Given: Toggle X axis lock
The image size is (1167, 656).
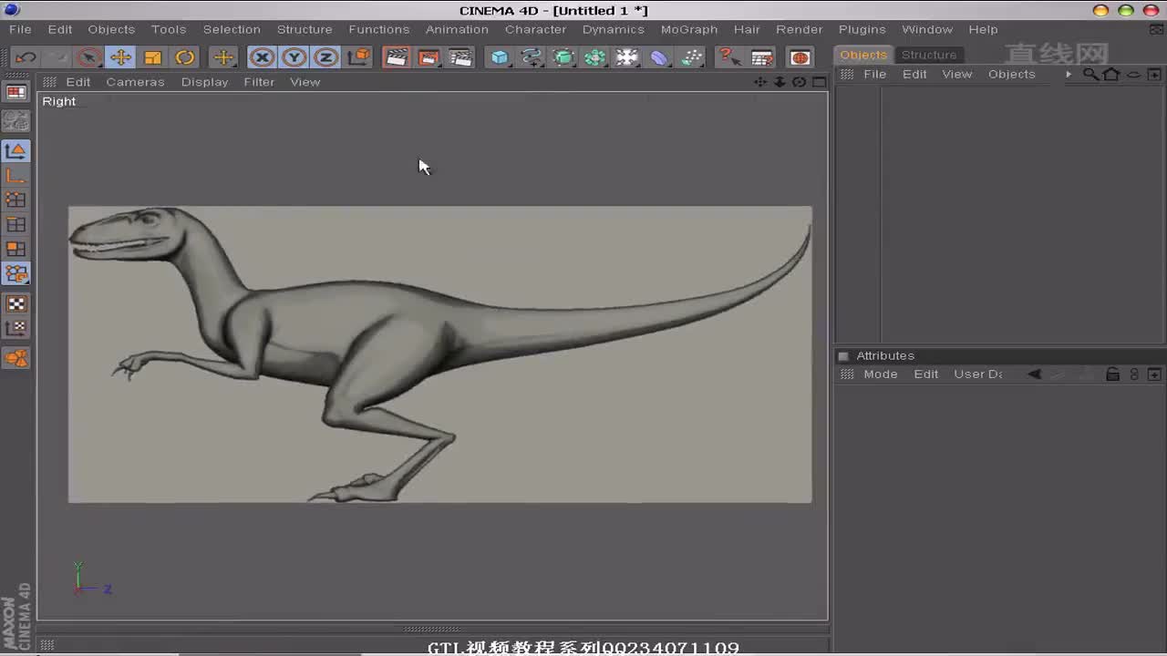Looking at the screenshot, I should 262,57.
